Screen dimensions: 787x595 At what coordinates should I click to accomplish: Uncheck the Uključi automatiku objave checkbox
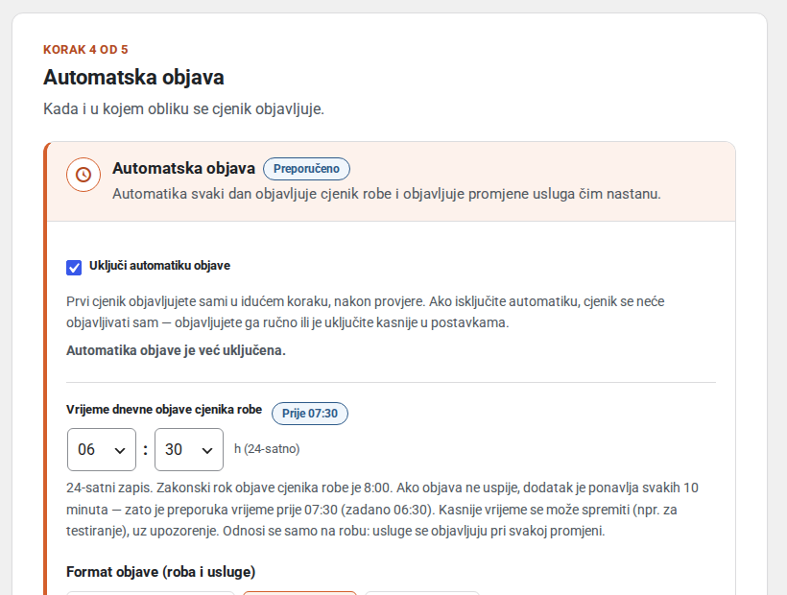74,268
